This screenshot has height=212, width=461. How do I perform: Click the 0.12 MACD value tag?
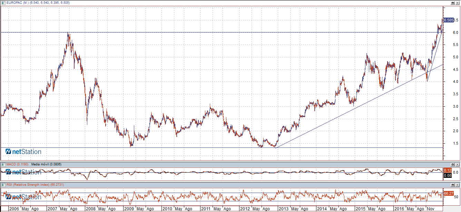447,171
